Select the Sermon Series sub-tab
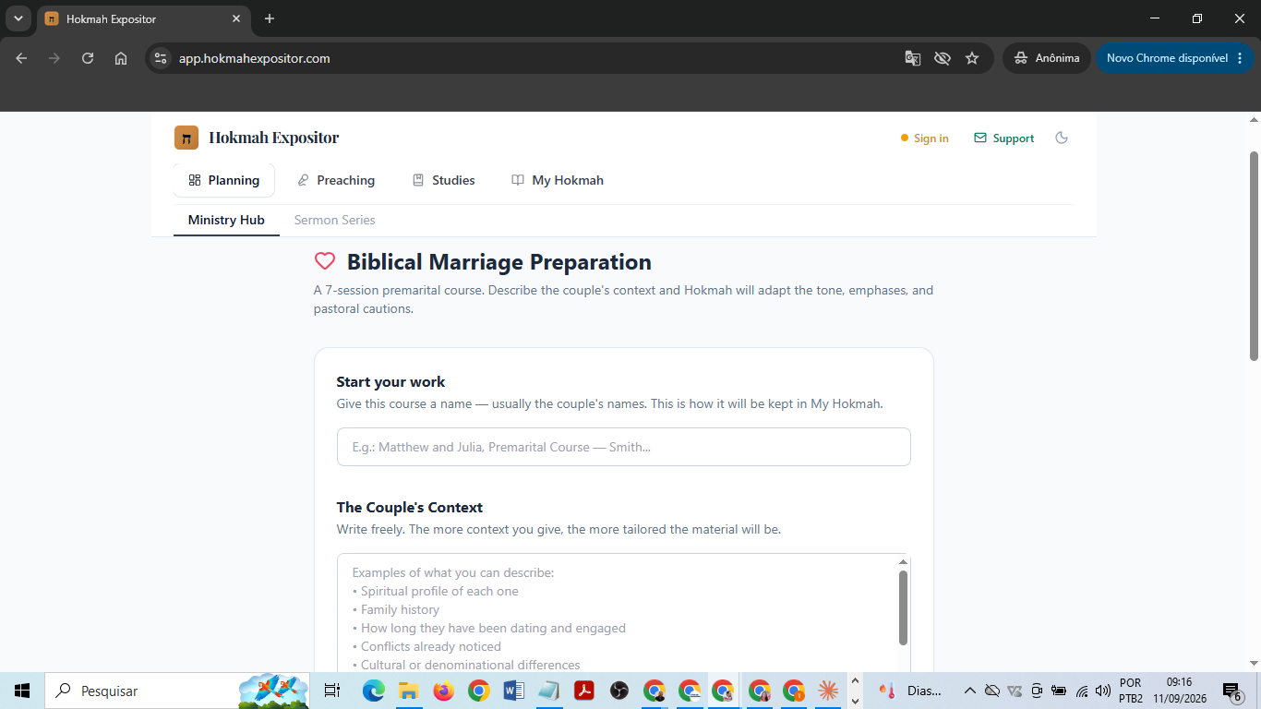The width and height of the screenshot is (1261, 709). click(334, 220)
